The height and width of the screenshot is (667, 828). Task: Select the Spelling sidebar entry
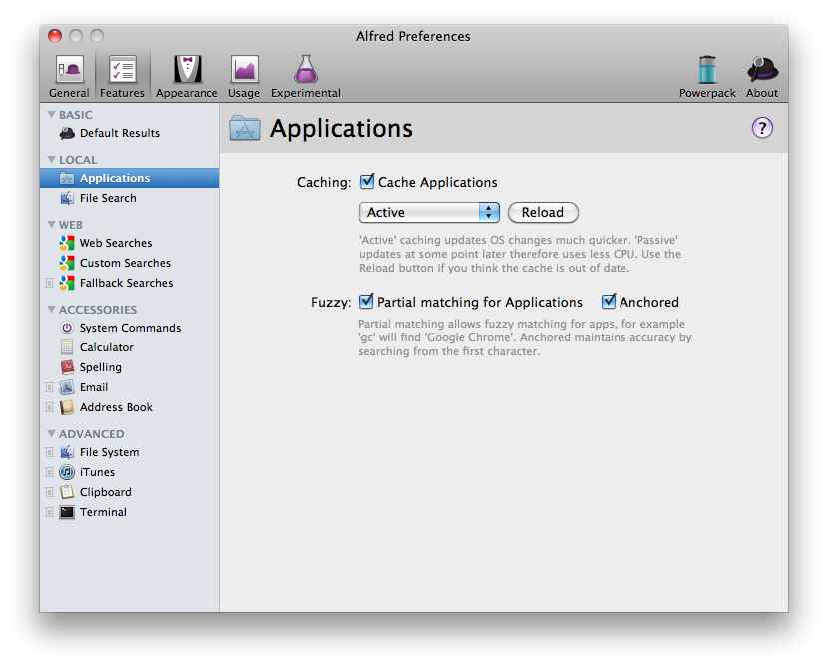[130, 367]
